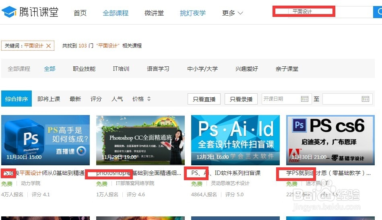Toggle 只看直播 filter button

pyautogui.click(x=204, y=99)
